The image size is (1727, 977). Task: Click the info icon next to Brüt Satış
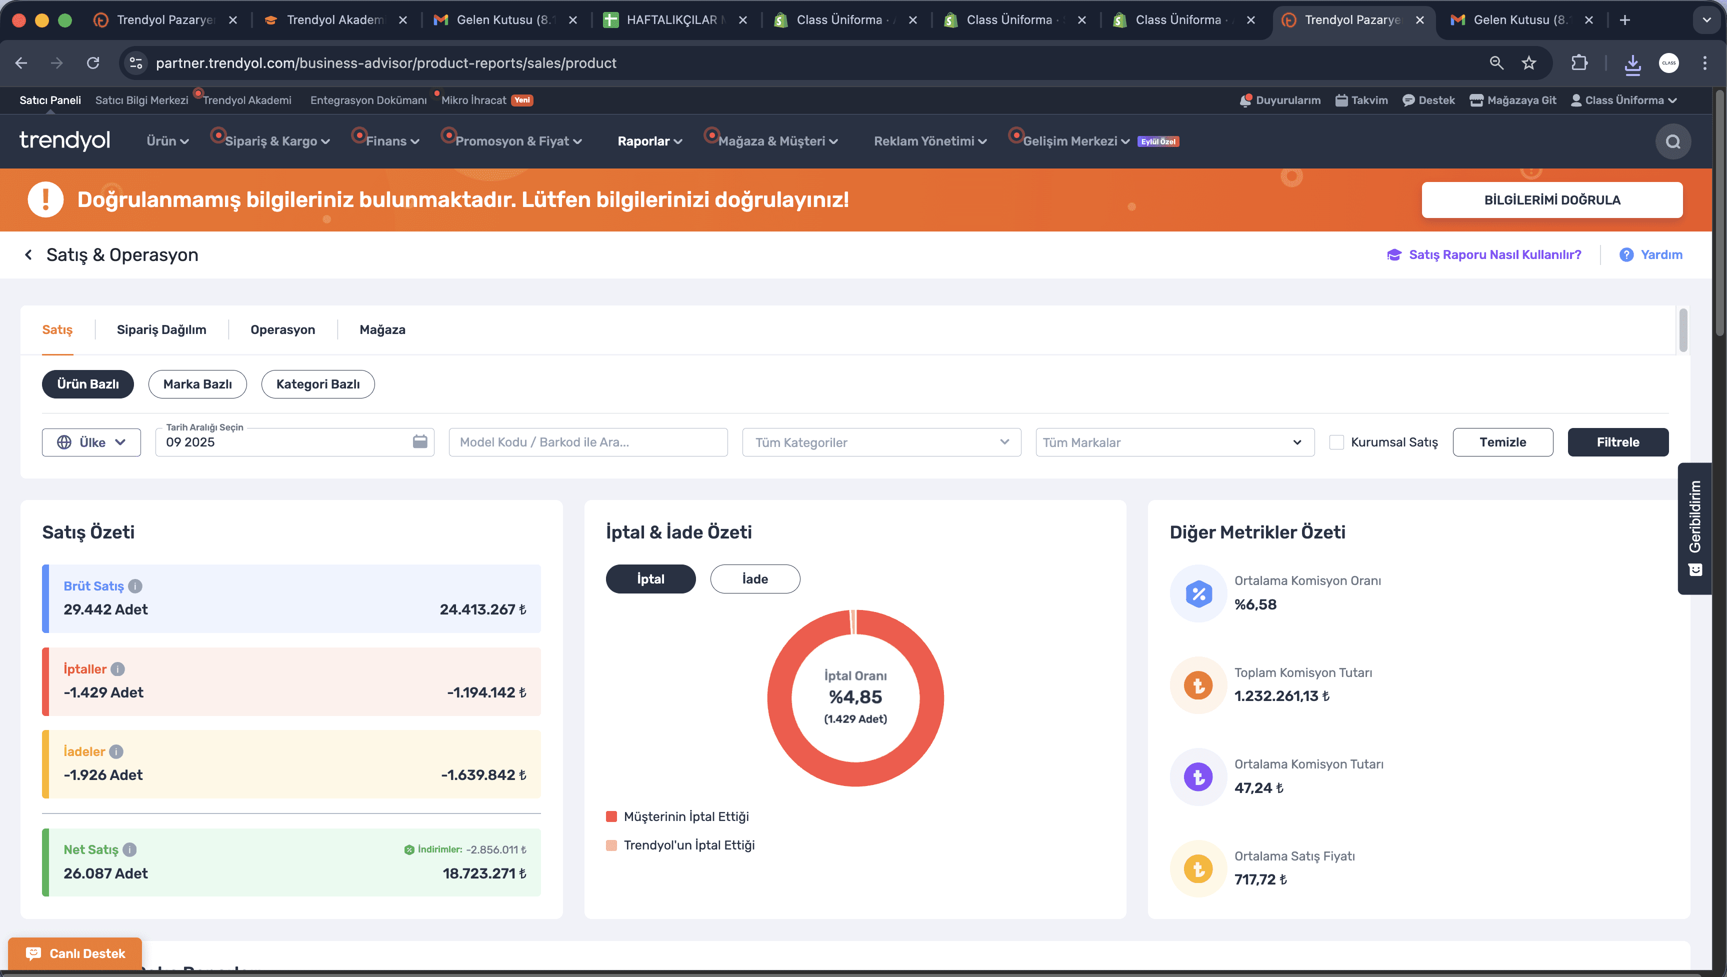click(135, 586)
